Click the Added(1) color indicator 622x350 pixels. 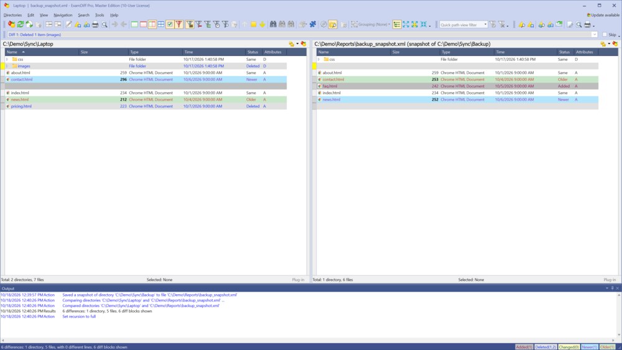click(x=524, y=347)
